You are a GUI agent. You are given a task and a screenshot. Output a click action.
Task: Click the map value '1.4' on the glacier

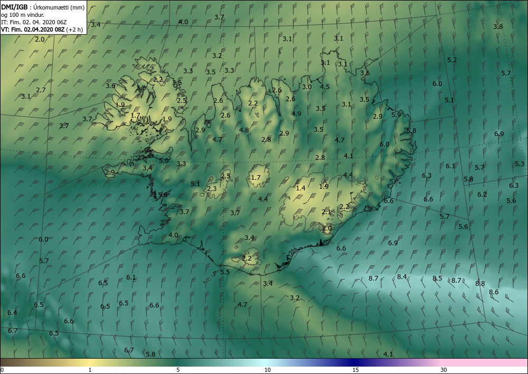[300, 188]
